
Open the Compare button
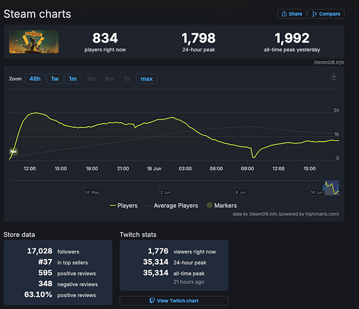(326, 14)
